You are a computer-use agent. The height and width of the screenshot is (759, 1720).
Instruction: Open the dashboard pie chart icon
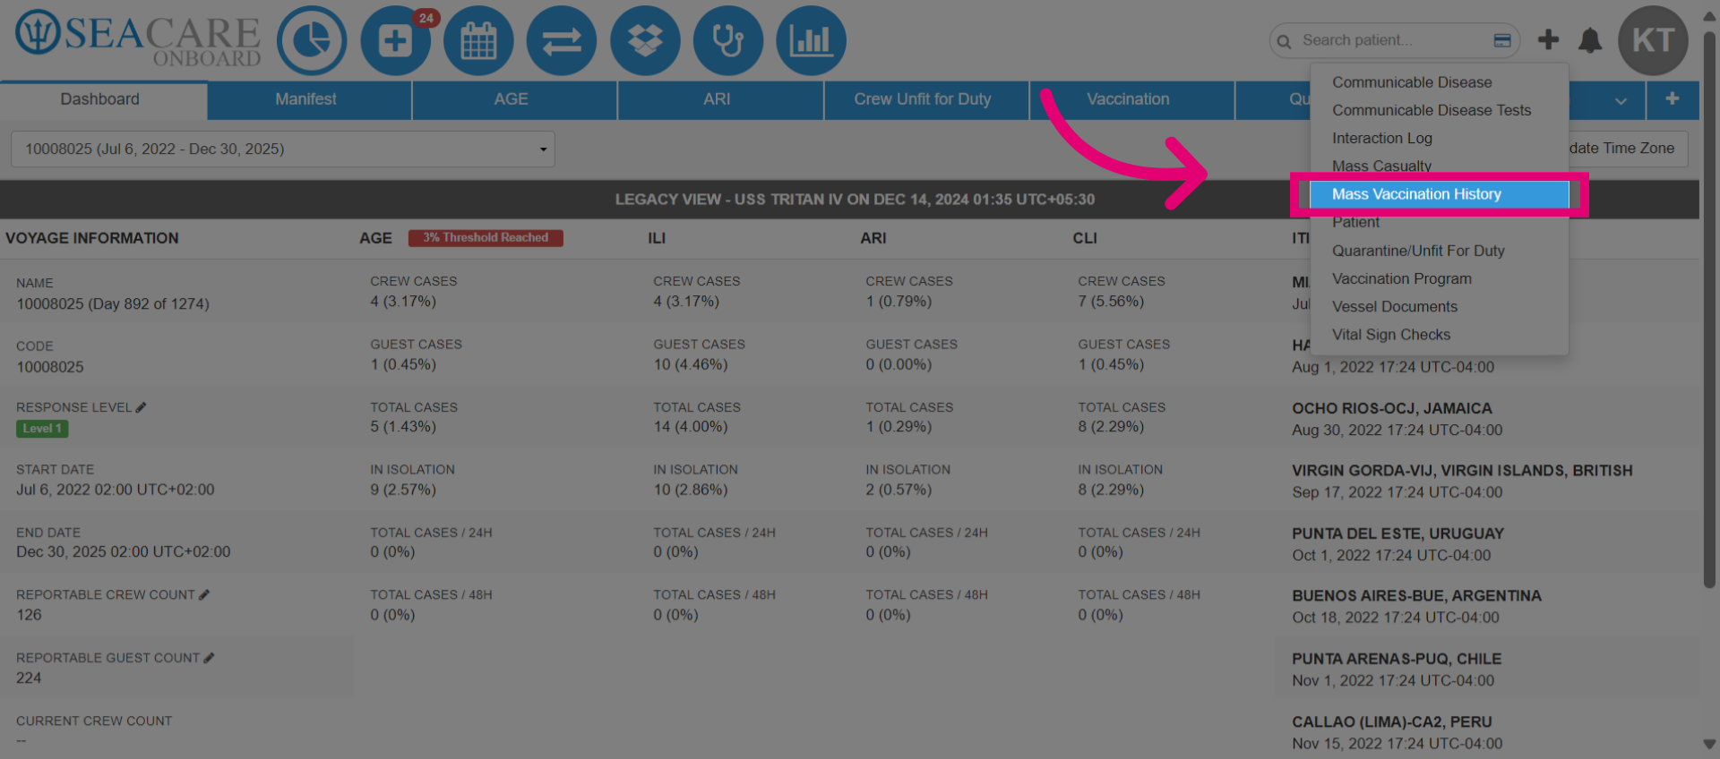[311, 40]
